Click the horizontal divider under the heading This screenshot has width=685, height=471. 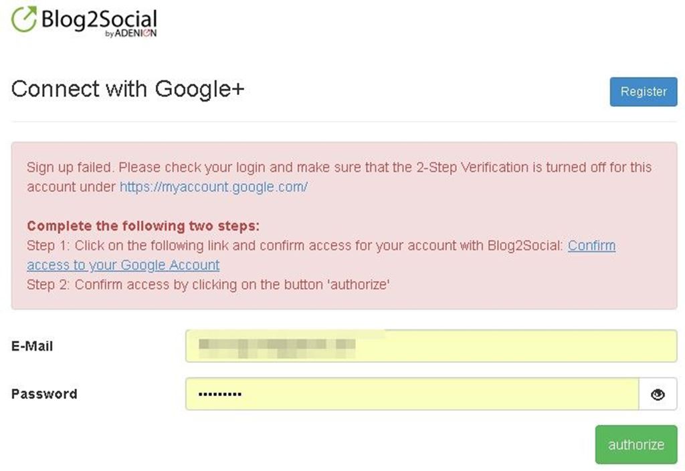[344, 122]
